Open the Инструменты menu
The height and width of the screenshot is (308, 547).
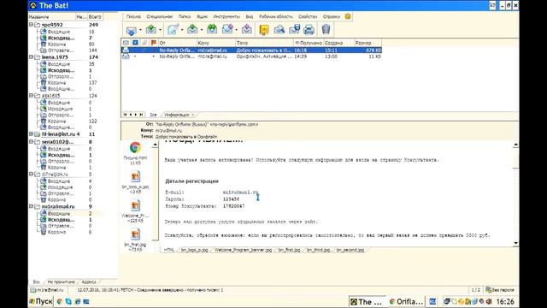click(226, 16)
